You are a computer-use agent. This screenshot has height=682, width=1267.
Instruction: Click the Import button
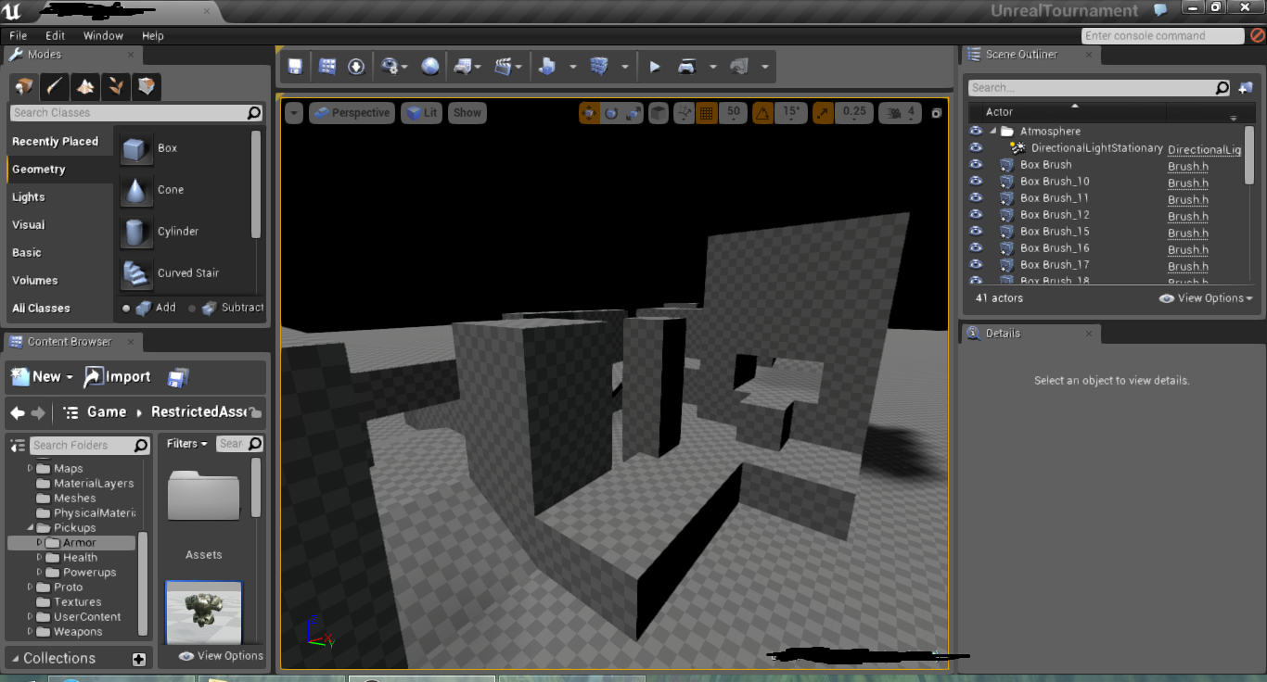click(x=118, y=376)
